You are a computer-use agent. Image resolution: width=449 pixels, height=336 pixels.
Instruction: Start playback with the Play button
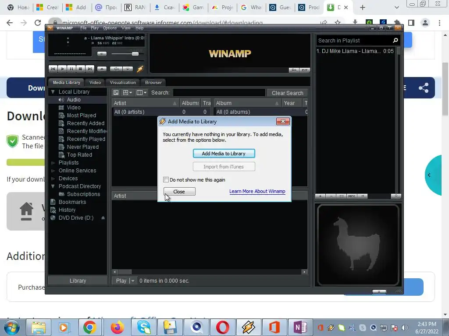click(x=62, y=69)
